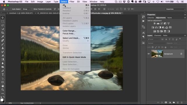
Task: Add a Brightness/Contrast adjustment
Action: 155,24
